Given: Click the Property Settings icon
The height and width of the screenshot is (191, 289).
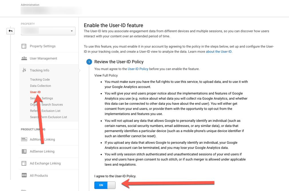Looking at the screenshot, I should click(24, 46).
